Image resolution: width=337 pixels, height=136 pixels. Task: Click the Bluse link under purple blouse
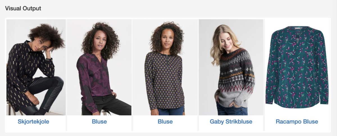pyautogui.click(x=99, y=122)
